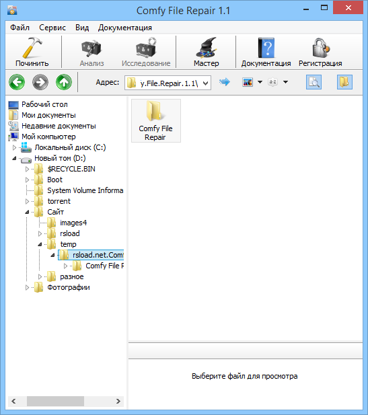
Task: Go up one folder level
Action: pos(64,82)
